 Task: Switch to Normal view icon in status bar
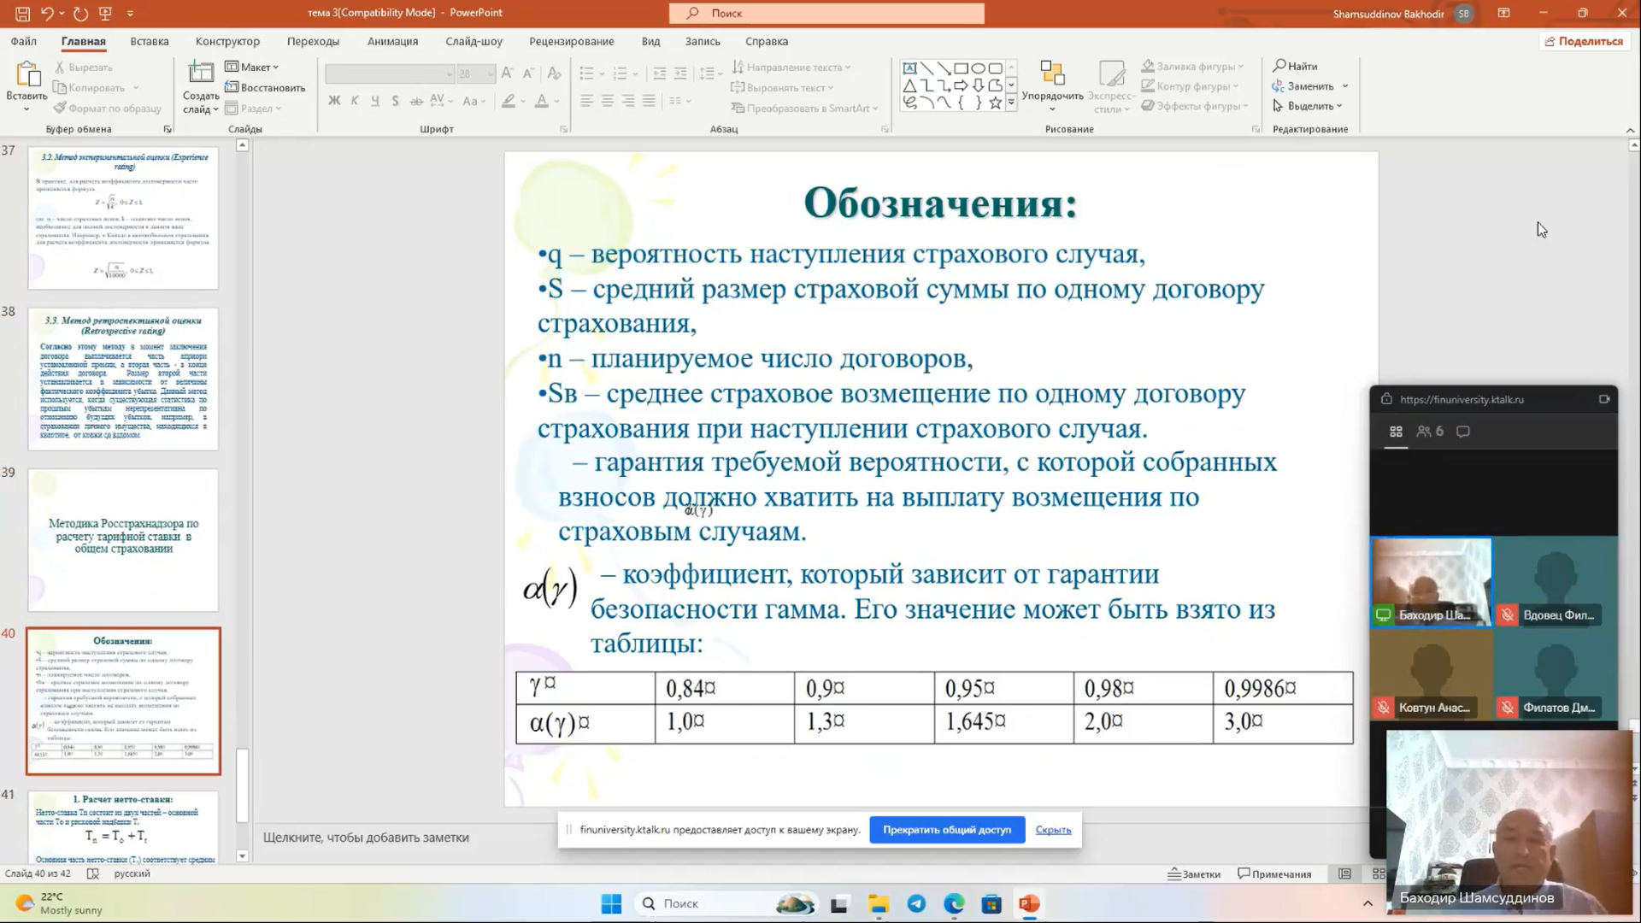[x=1344, y=873]
